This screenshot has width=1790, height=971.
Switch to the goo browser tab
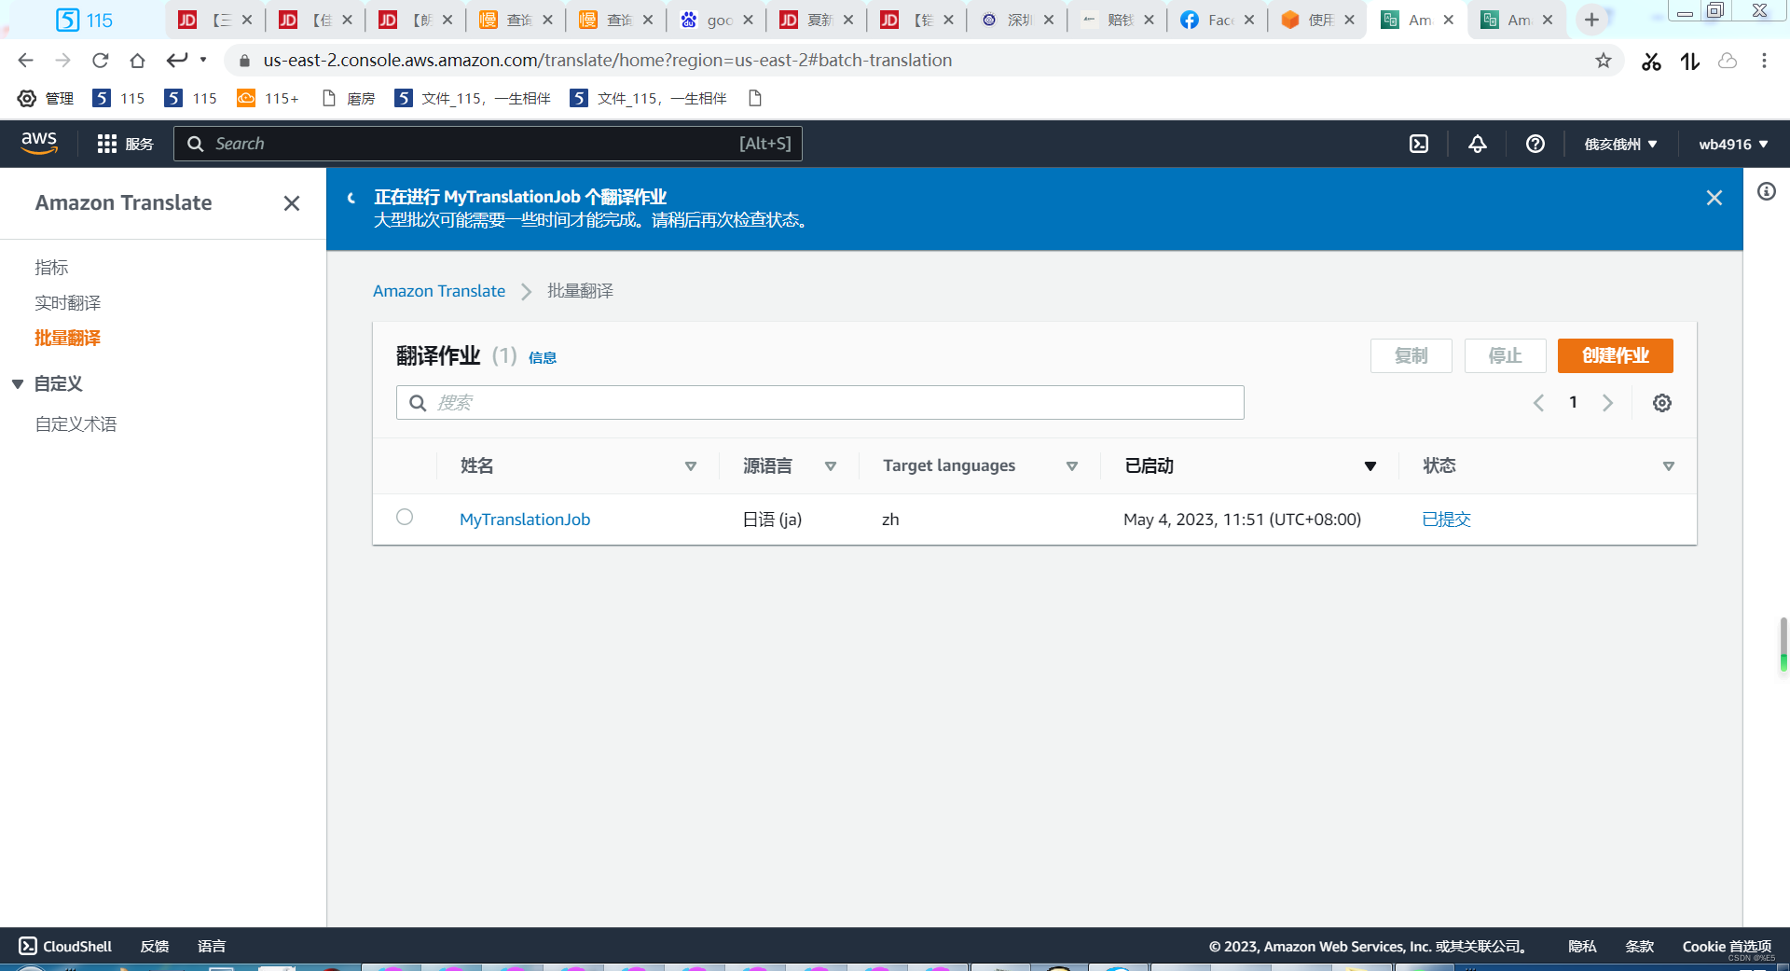(x=715, y=20)
